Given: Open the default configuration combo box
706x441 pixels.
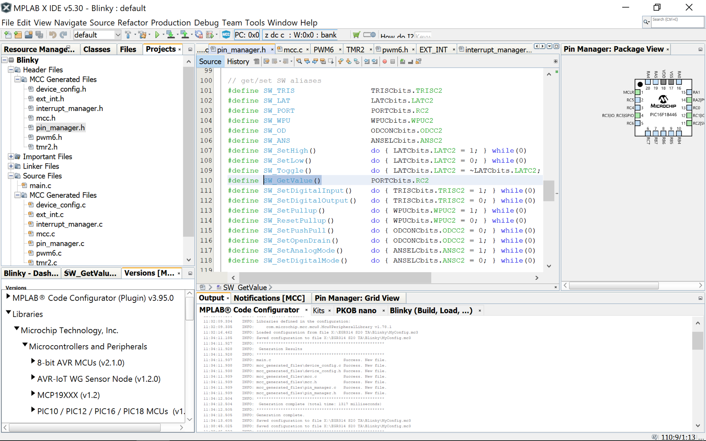Looking at the screenshot, I should [97, 35].
